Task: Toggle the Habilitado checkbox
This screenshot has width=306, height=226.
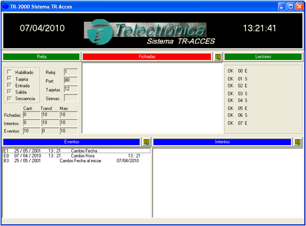Action: coord(9,72)
